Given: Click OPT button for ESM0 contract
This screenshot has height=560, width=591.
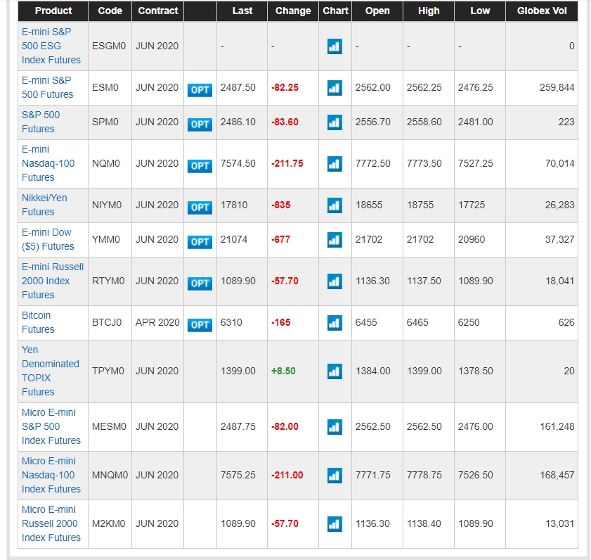Looking at the screenshot, I should pos(200,90).
